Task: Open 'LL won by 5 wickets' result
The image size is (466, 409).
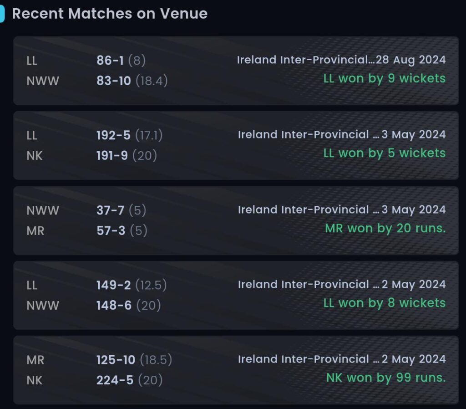Action: point(384,153)
